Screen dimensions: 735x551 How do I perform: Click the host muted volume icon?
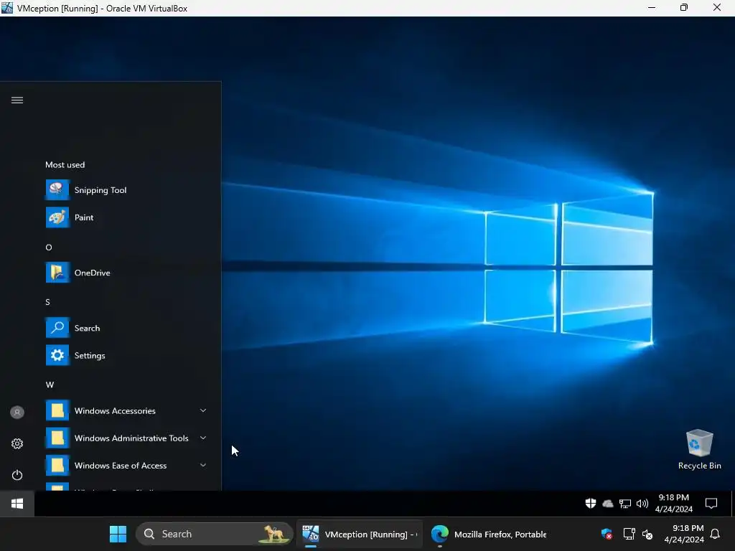pos(647,534)
